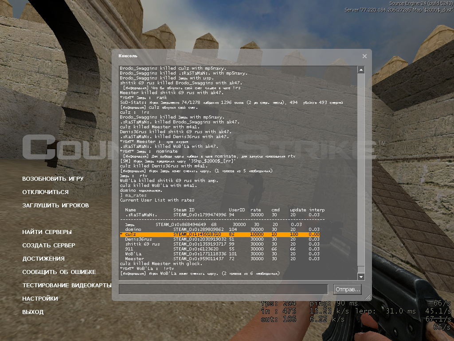This screenshot has height=341, width=454.
Task: Click the '] ma_rates' command line
Action: 133,195
